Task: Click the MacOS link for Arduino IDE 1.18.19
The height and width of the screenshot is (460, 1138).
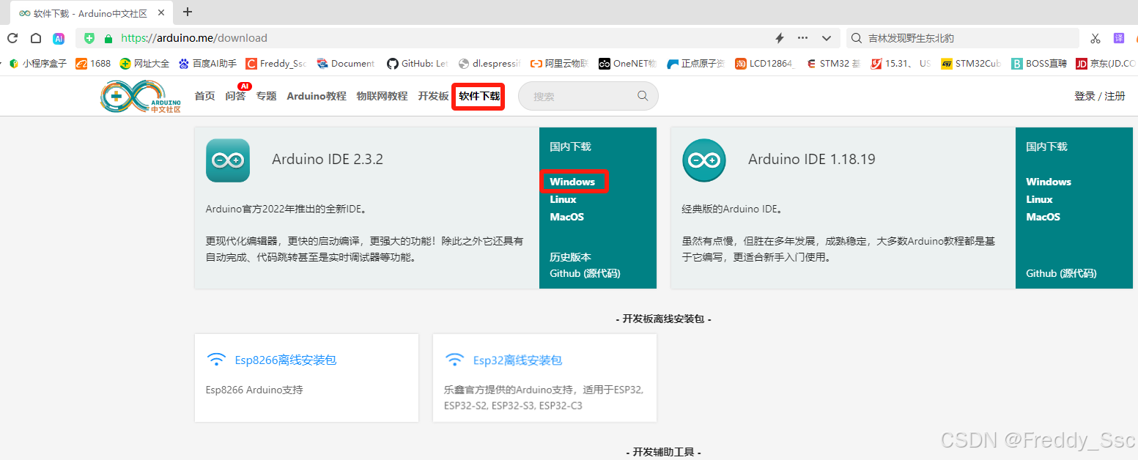Action: pyautogui.click(x=1042, y=217)
